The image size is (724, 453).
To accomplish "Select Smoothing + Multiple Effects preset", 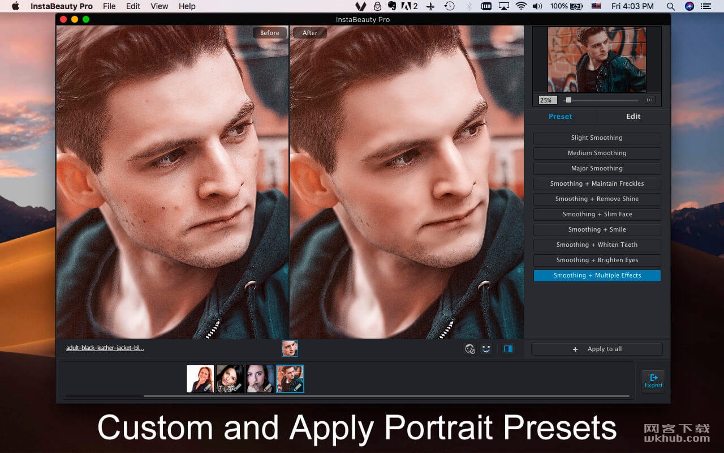I will click(597, 275).
